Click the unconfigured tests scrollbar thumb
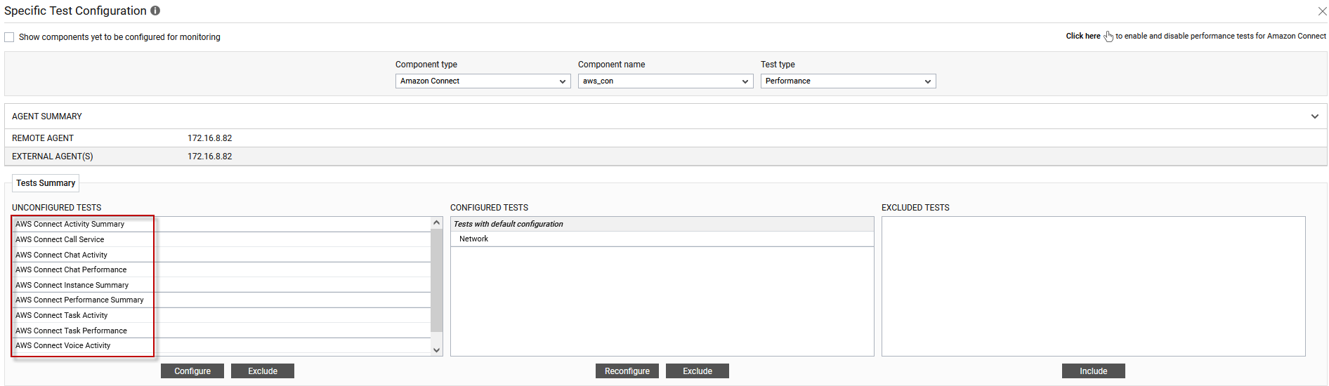This screenshot has height=386, width=1329. (x=437, y=280)
